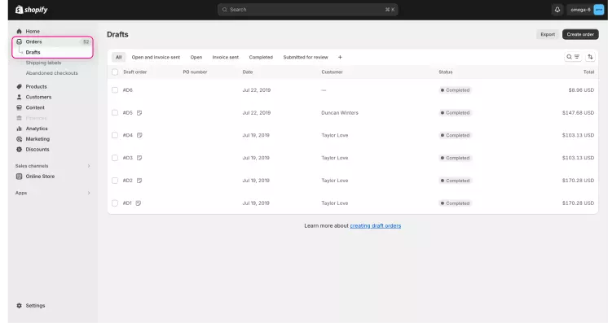Click the Customer column header
608x323 pixels.
coord(332,72)
